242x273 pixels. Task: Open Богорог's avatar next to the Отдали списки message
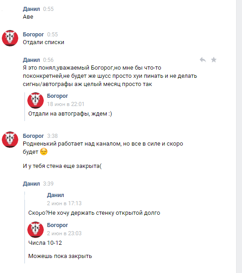[10, 38]
